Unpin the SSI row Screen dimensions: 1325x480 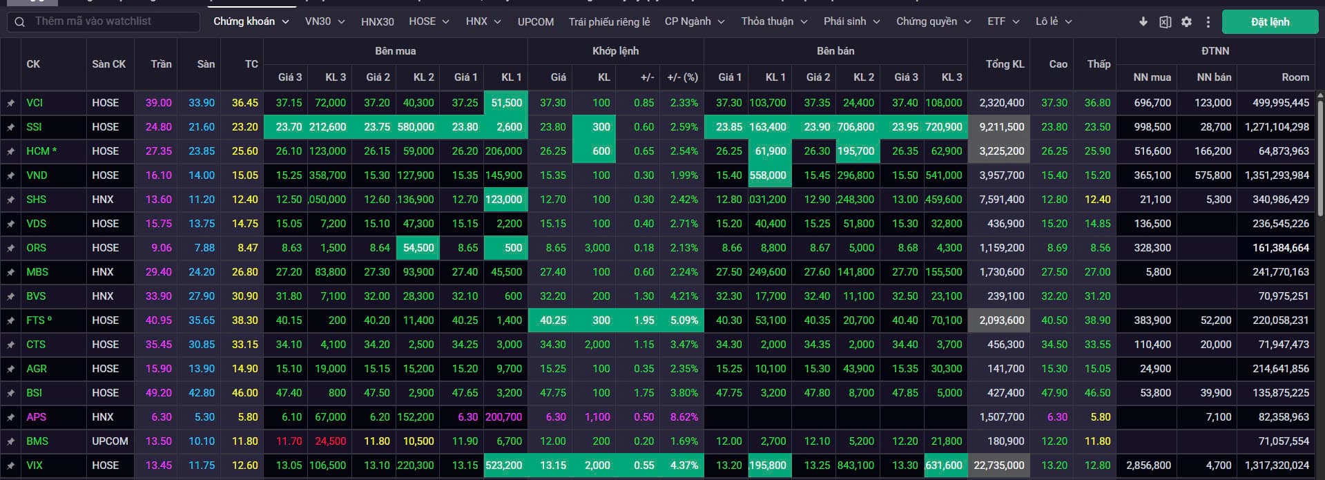point(10,127)
